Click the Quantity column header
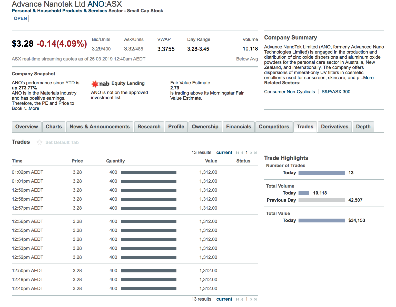The height and width of the screenshot is (307, 396). [x=115, y=161]
